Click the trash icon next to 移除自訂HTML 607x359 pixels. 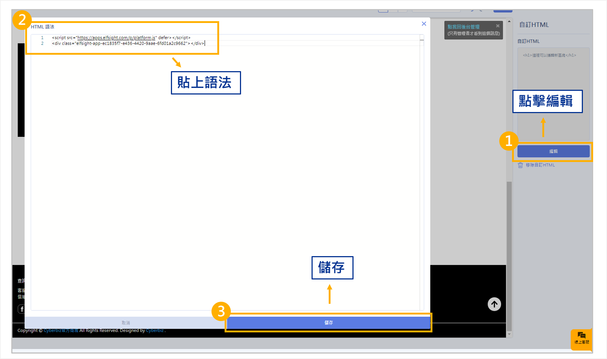pos(520,165)
